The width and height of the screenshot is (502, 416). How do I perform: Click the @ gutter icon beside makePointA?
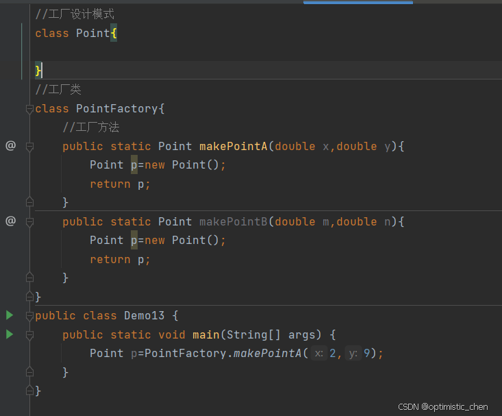pos(10,146)
